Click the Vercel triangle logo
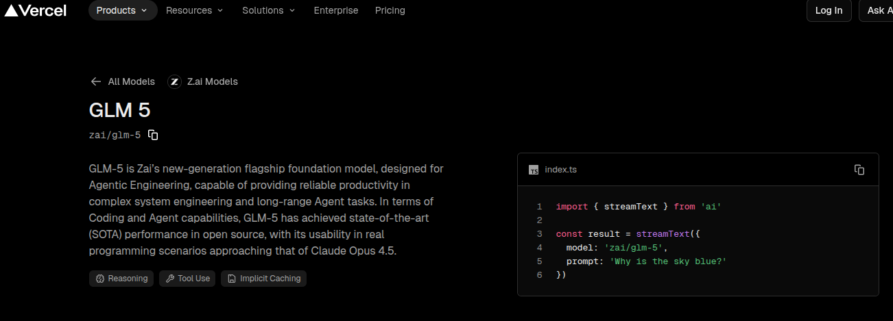 point(11,10)
